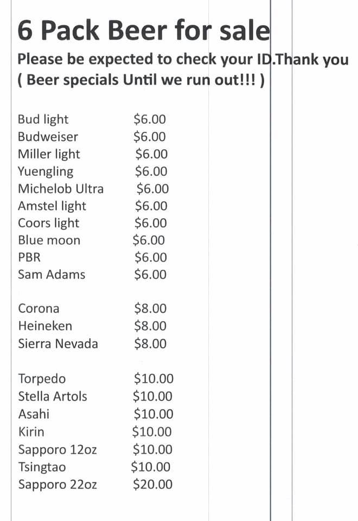
Task: Click the Corona beer name
Action: coord(39,309)
